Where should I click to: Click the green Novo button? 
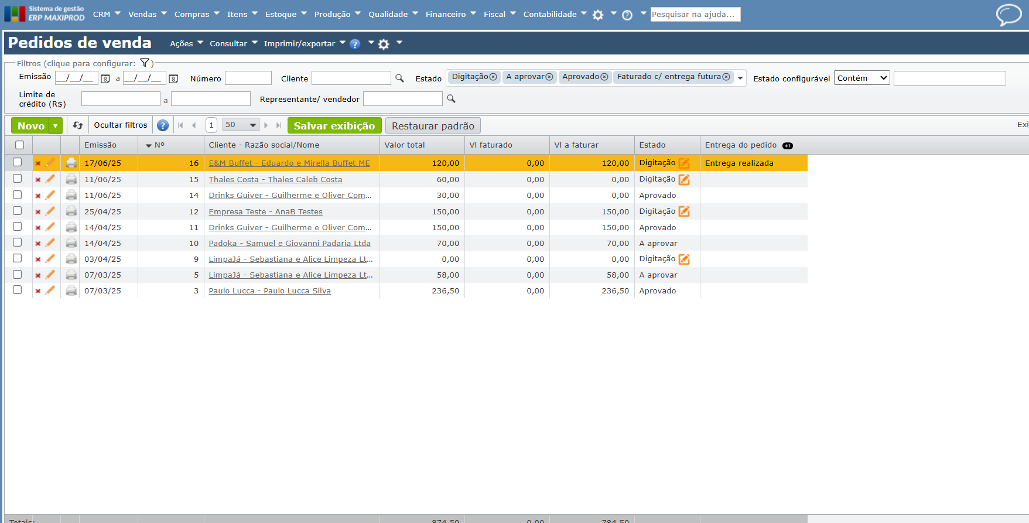[x=31, y=125]
